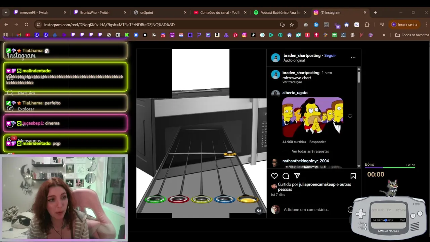Open Mensagens in the Instagram sidebar

[29, 140]
